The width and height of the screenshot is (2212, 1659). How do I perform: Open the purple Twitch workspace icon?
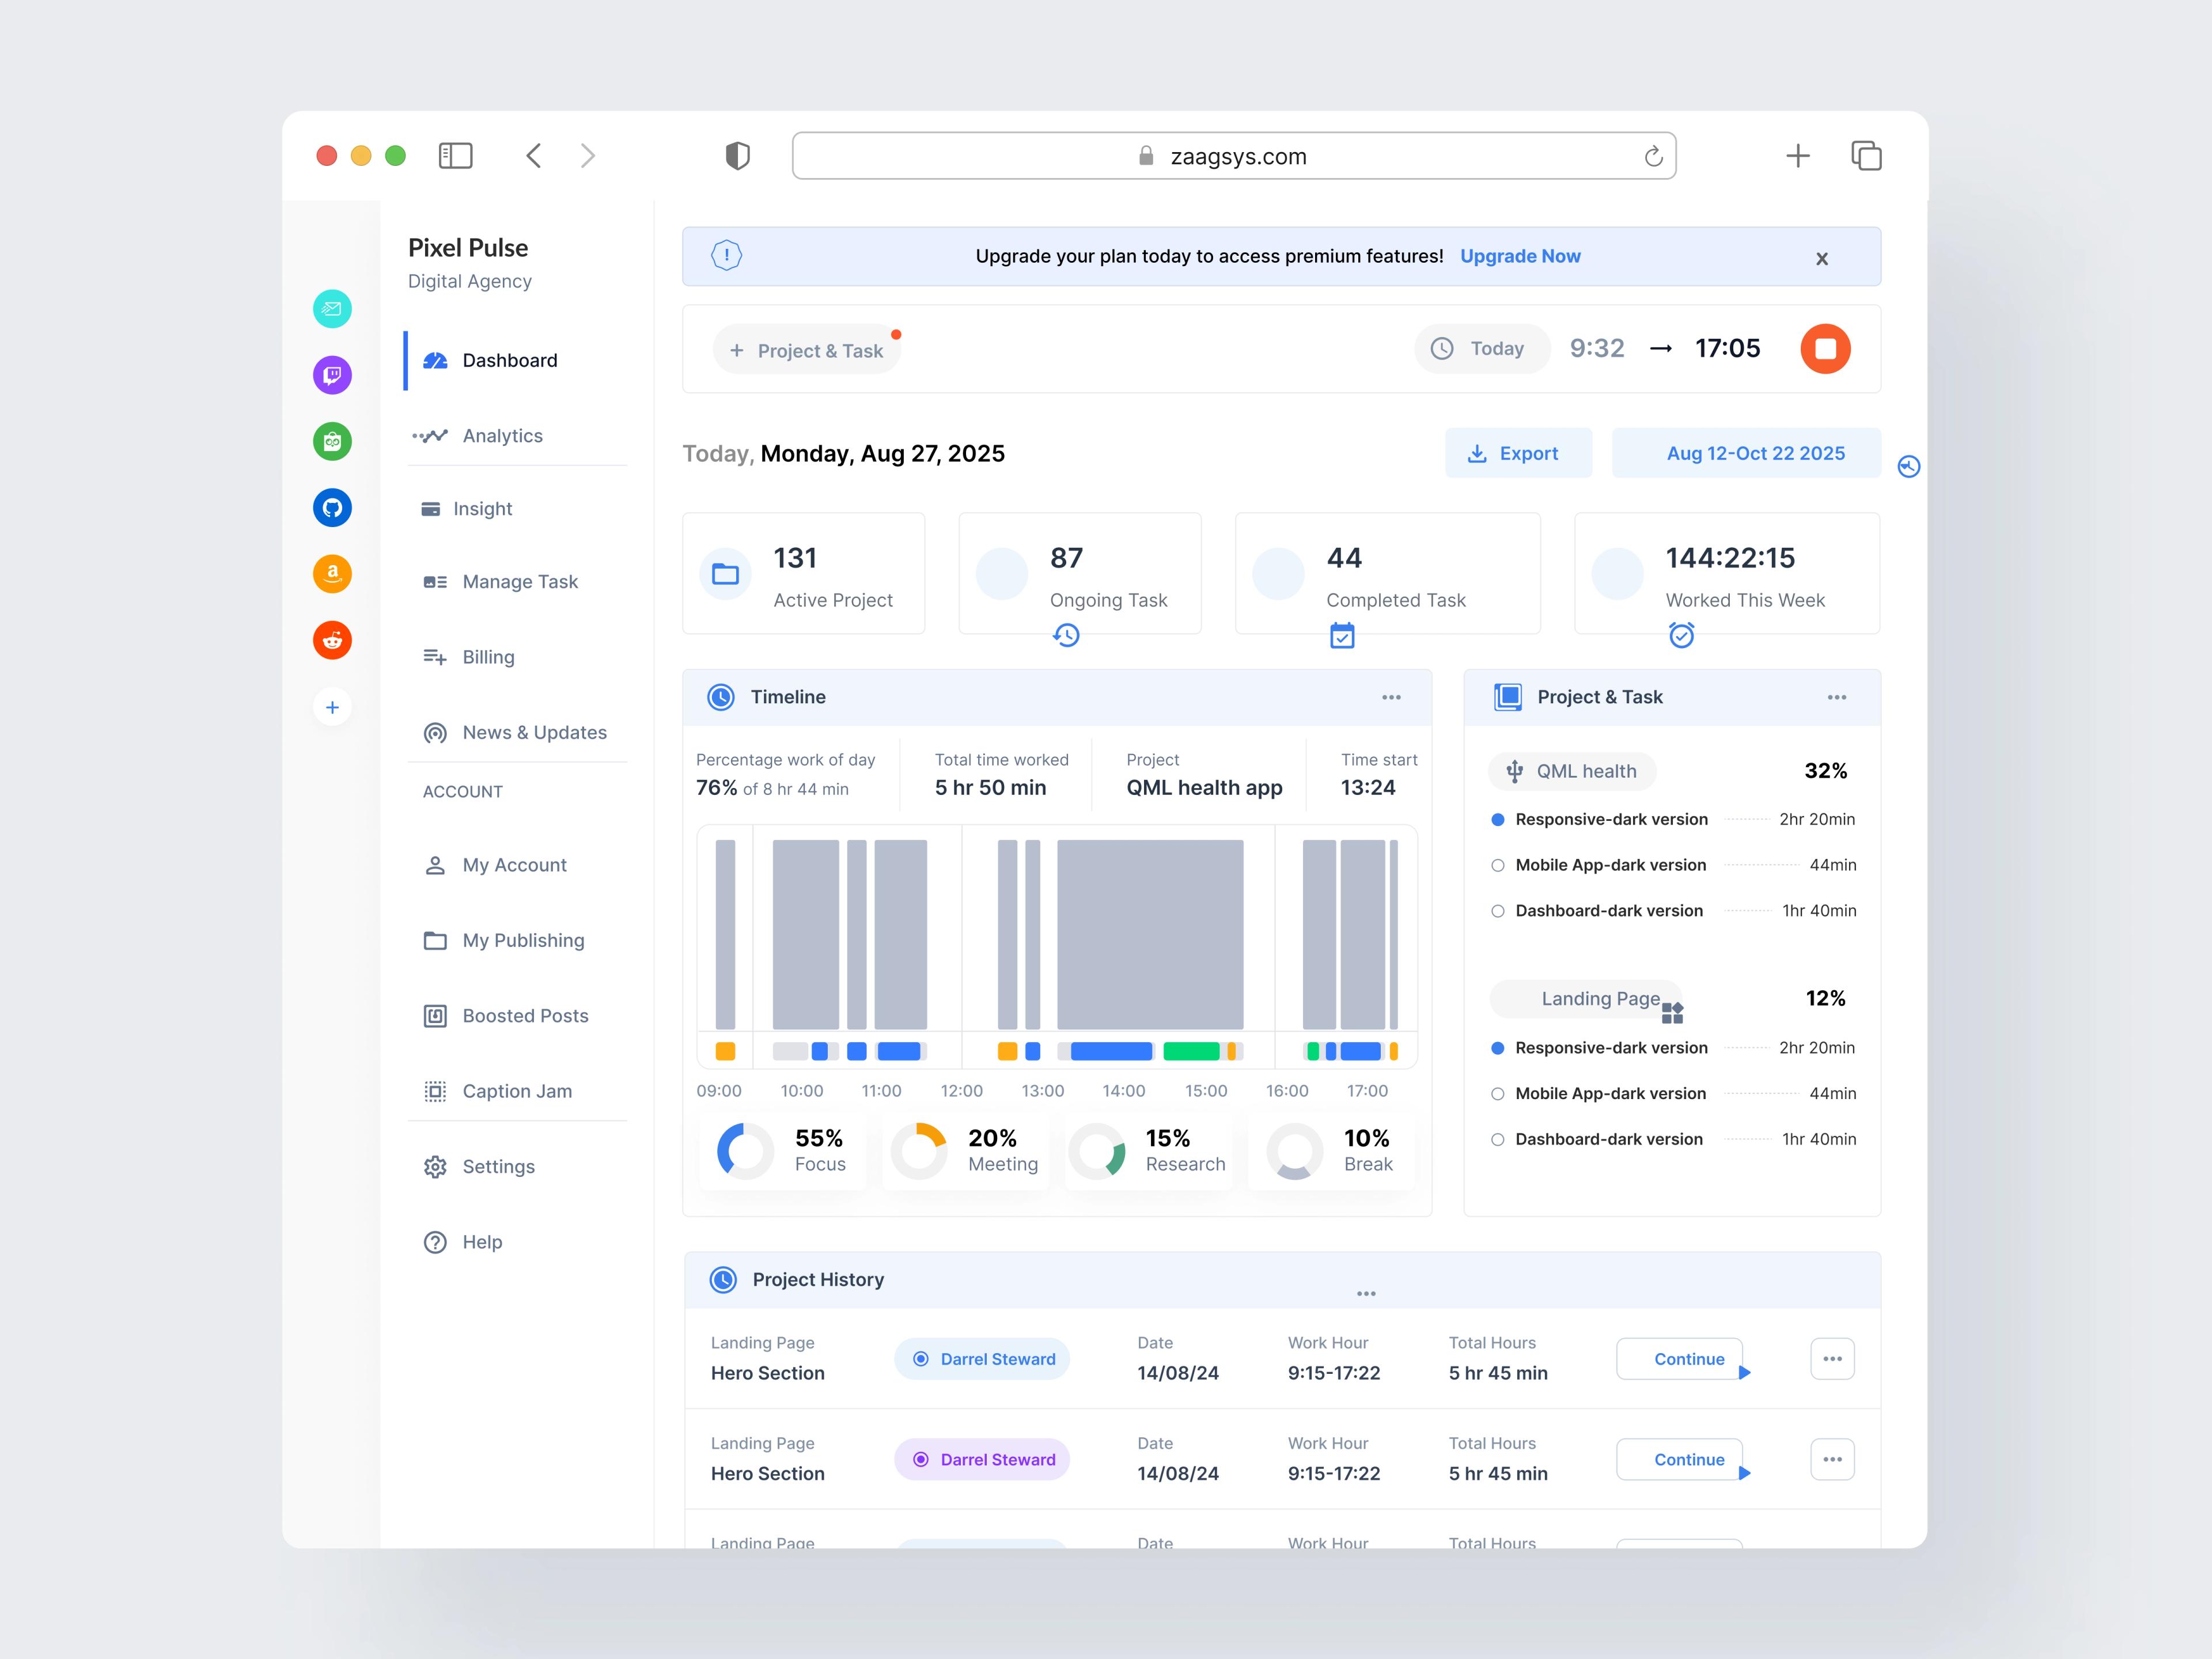tap(332, 375)
